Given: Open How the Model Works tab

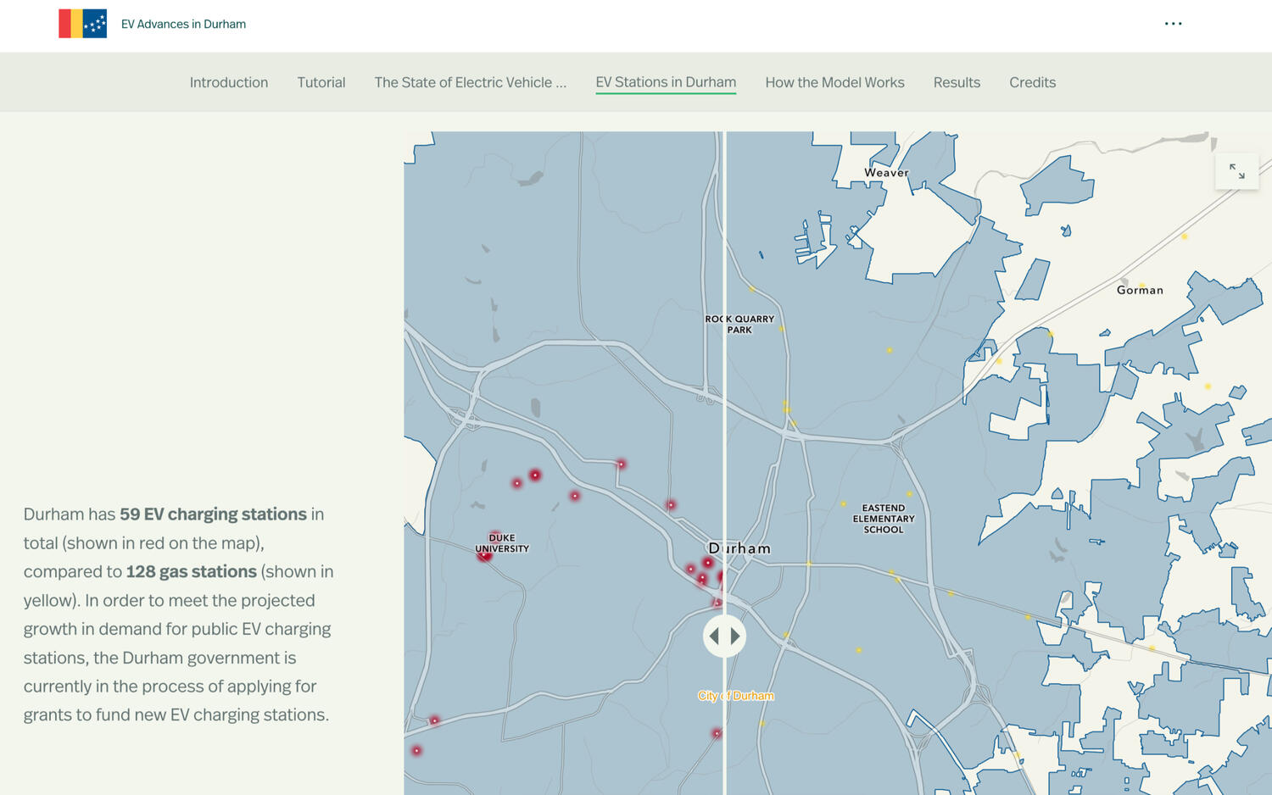Looking at the screenshot, I should (834, 82).
